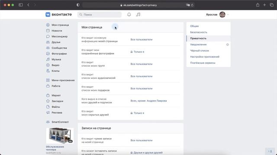The image size is (277, 155).
Task: Click the Safari address bar vk.com/settings
Action: click(x=138, y=5)
